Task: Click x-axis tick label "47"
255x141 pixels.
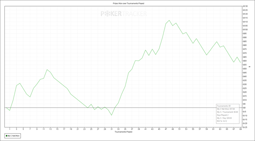Action: coord(166,129)
